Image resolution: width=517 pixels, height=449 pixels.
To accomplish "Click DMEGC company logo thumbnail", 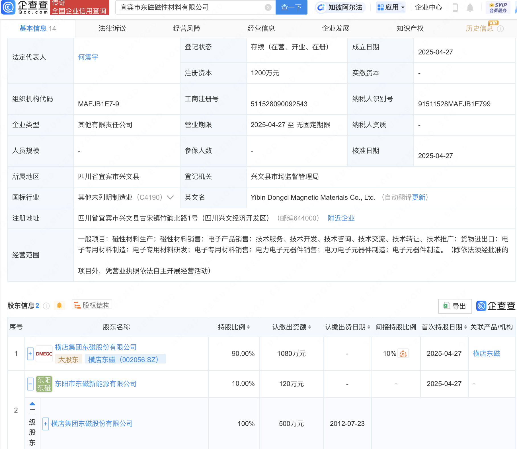I will pos(44,354).
